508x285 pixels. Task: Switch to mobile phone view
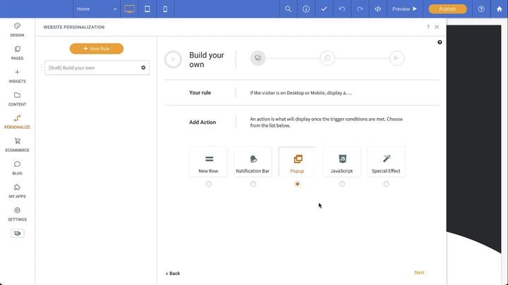point(166,9)
